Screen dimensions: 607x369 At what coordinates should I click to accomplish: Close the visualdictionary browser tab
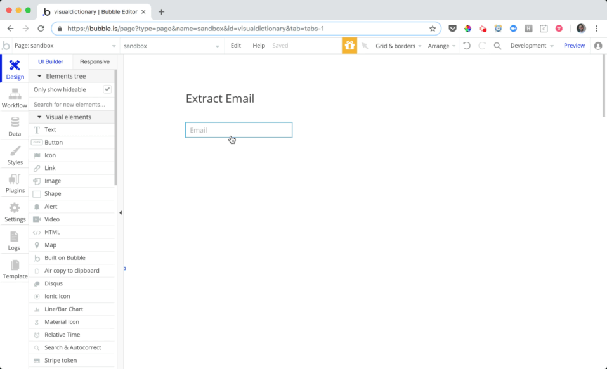[x=143, y=12]
